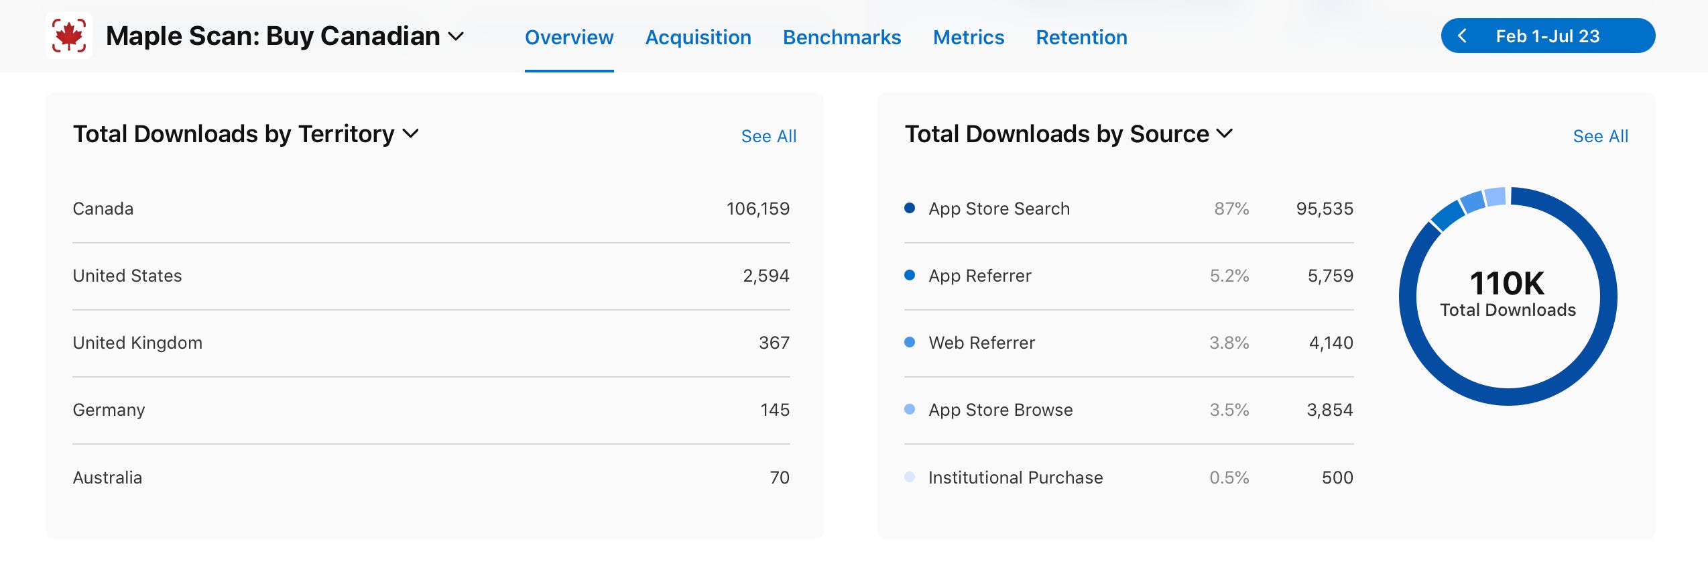Click the 367 value for United Kingdom
The image size is (1708, 562).
pyautogui.click(x=774, y=343)
